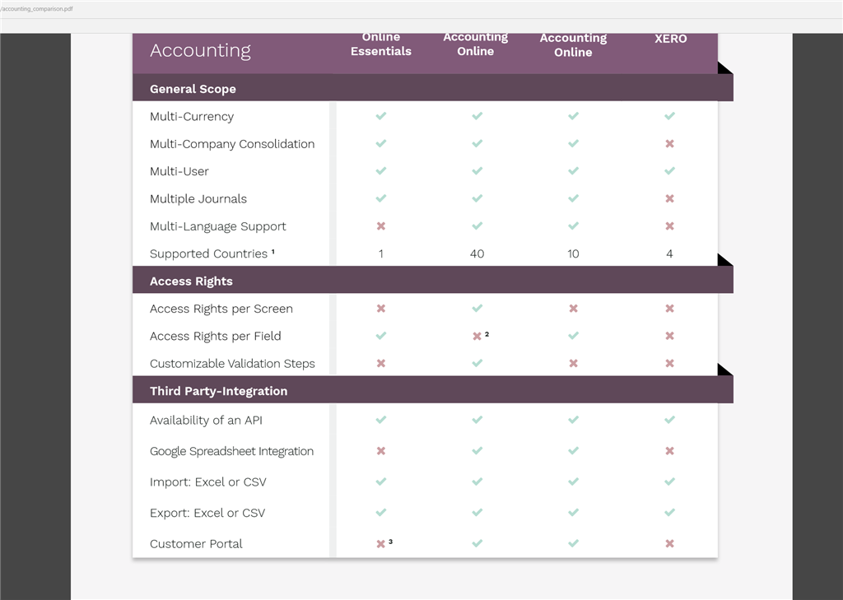Viewport: 843px width, 600px height.
Task: Click the Access Rights per Field check under Online Essentials
Action: [x=380, y=336]
